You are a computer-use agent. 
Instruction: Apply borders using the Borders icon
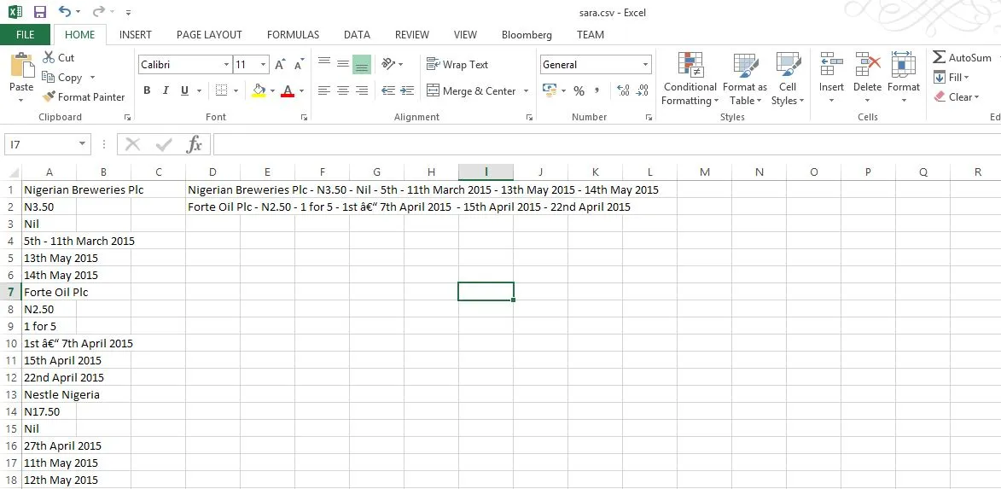(x=222, y=90)
